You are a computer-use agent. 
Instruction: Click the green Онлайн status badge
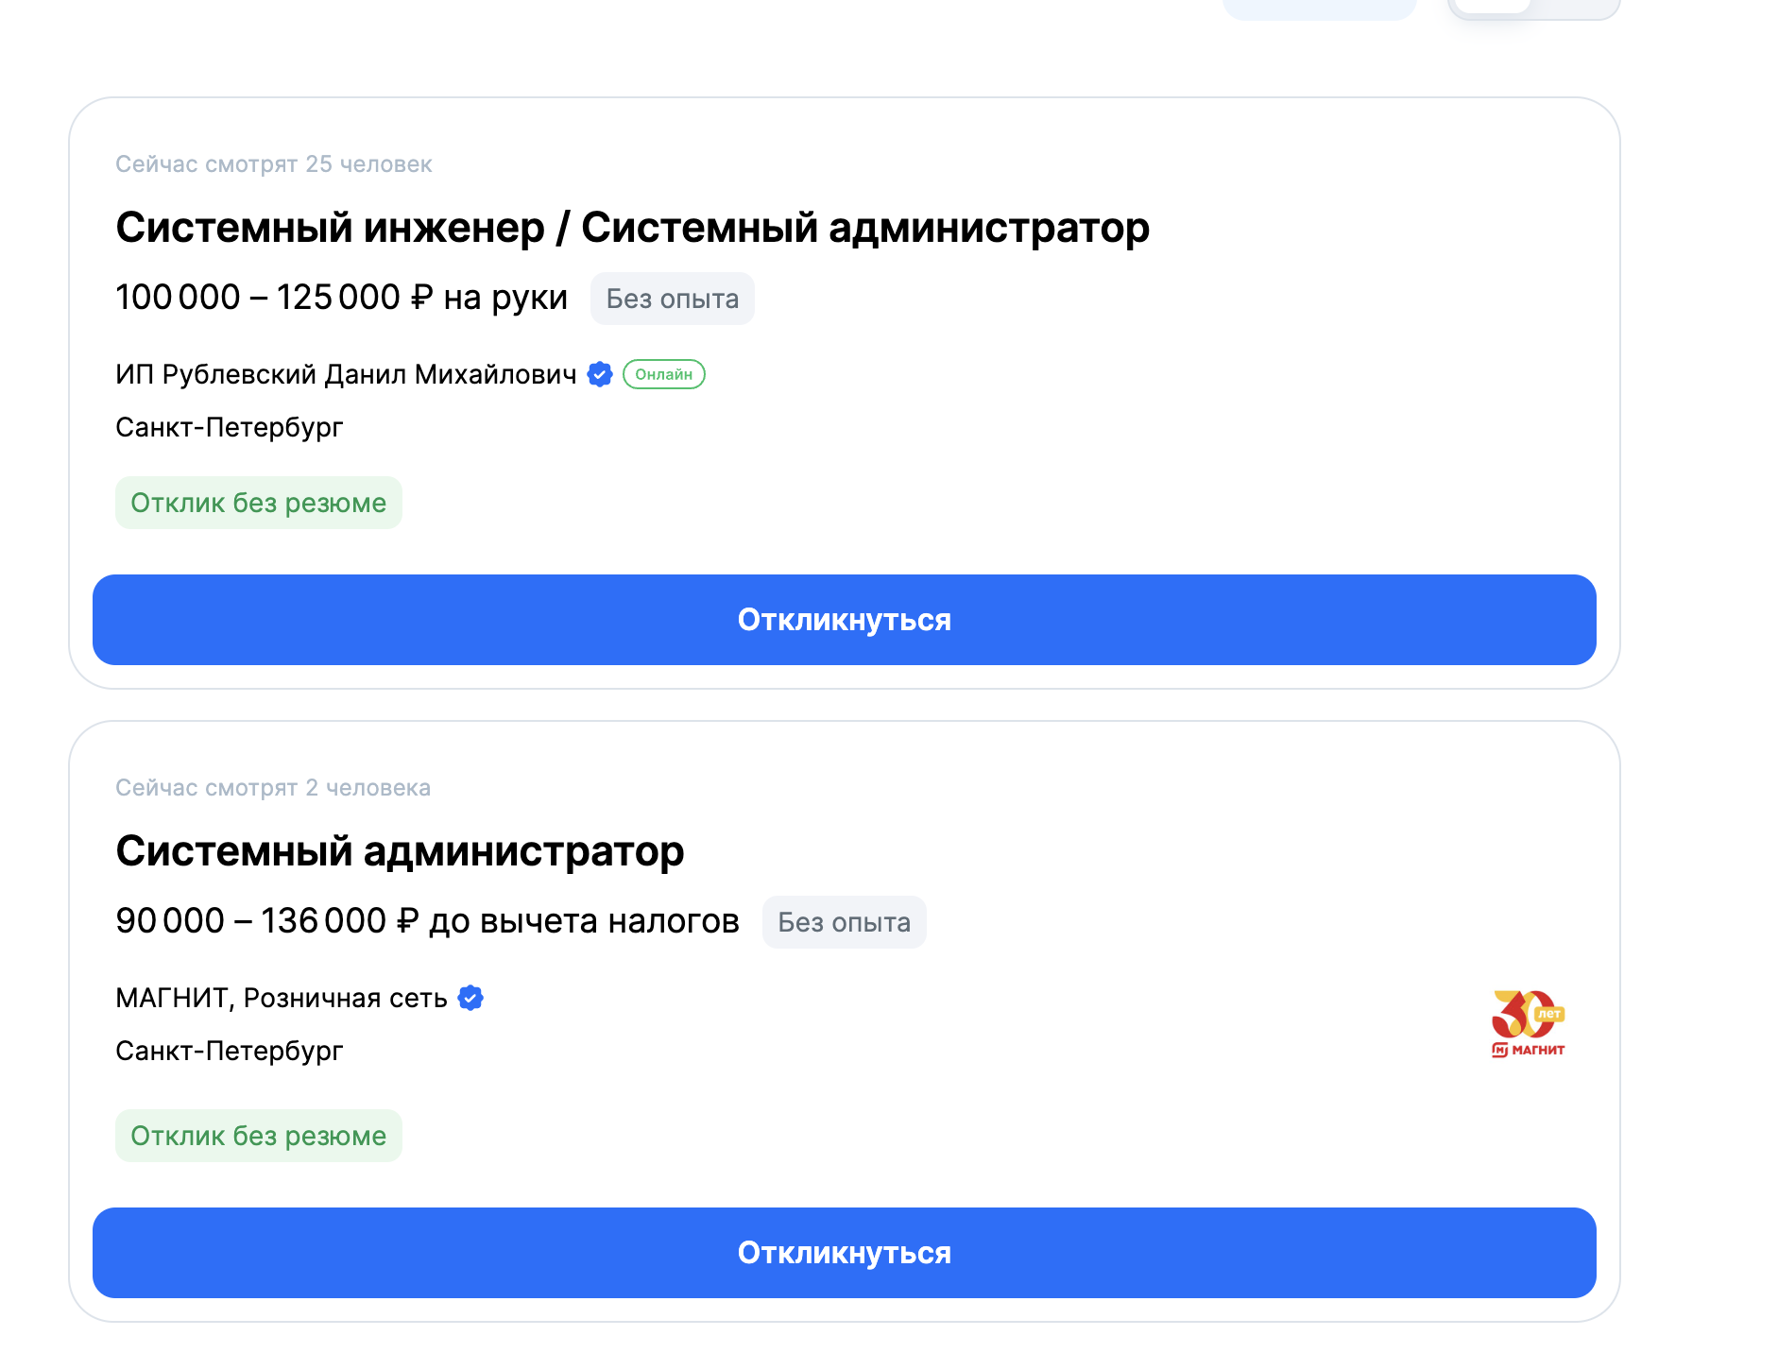tap(664, 375)
